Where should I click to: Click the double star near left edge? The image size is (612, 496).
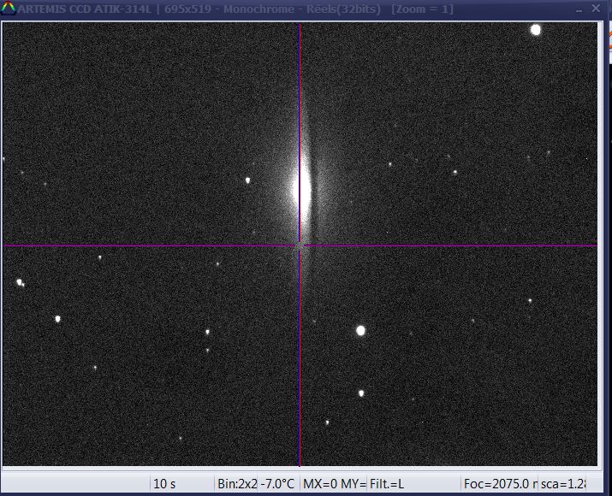[20, 282]
